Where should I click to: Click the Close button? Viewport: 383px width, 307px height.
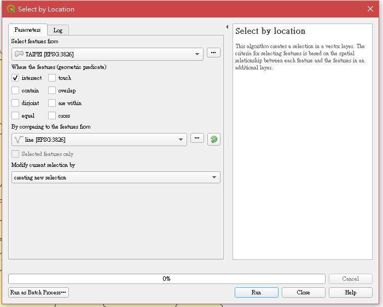coord(303,292)
